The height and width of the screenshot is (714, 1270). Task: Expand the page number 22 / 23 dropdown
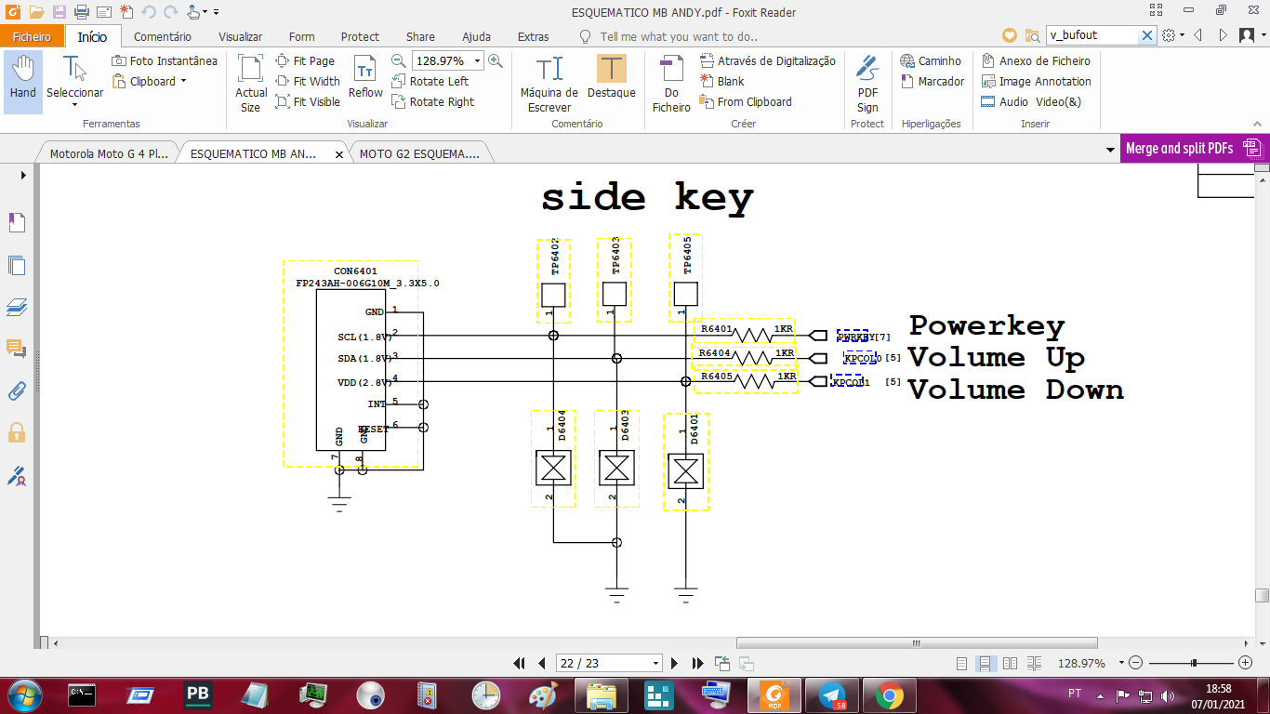click(655, 664)
